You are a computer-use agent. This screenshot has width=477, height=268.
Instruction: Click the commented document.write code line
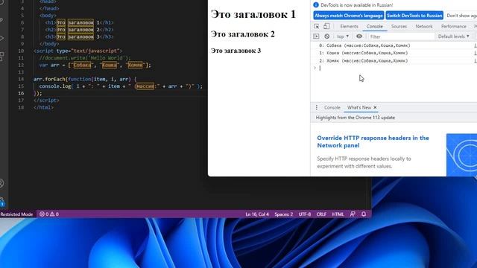[x=84, y=58]
